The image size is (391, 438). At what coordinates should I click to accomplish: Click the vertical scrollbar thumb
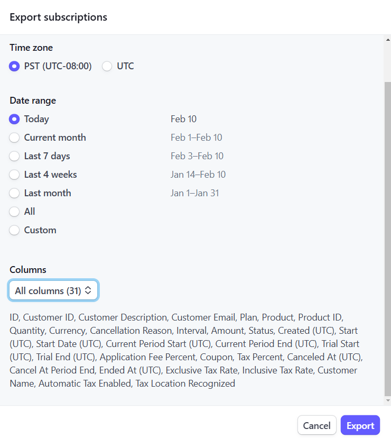(387, 238)
